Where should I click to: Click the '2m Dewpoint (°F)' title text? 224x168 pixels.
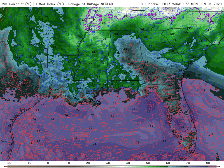pyautogui.click(x=17, y=4)
